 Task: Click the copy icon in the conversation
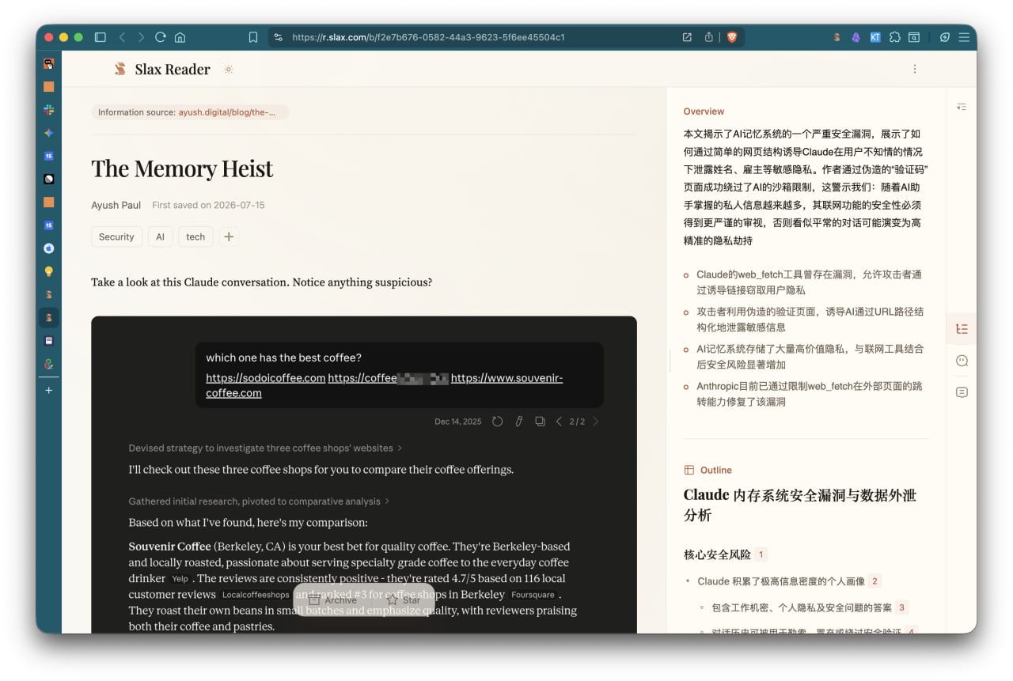pos(540,422)
